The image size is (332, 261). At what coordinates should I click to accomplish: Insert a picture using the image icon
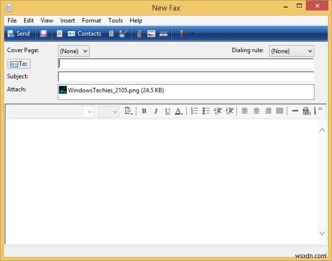pos(151,34)
